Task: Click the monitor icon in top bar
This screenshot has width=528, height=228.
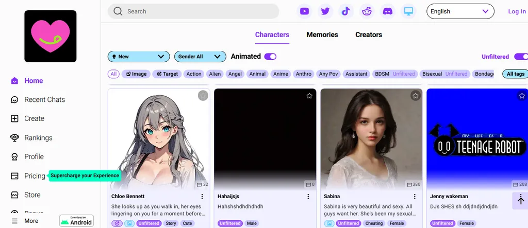Action: coord(408,11)
